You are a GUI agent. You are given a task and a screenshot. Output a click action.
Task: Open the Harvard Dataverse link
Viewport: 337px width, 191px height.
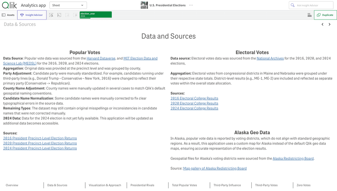click(101, 59)
